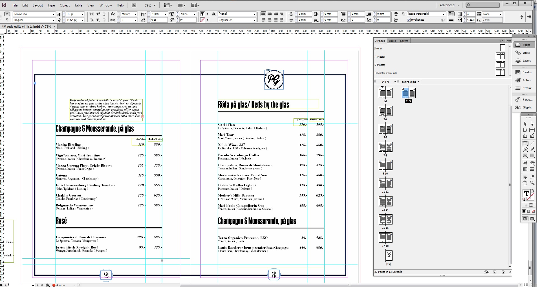Open the Glyphs panel
540x290 pixels.
pos(524,108)
